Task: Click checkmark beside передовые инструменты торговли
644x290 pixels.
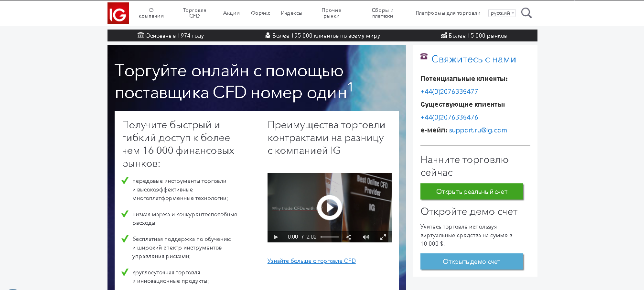Action: point(125,180)
